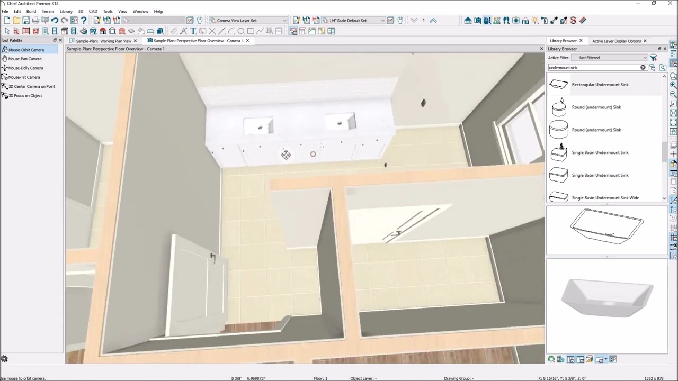Viewport: 678px width, 381px height.
Task: Click the Full Camera icon
Action: (478, 21)
